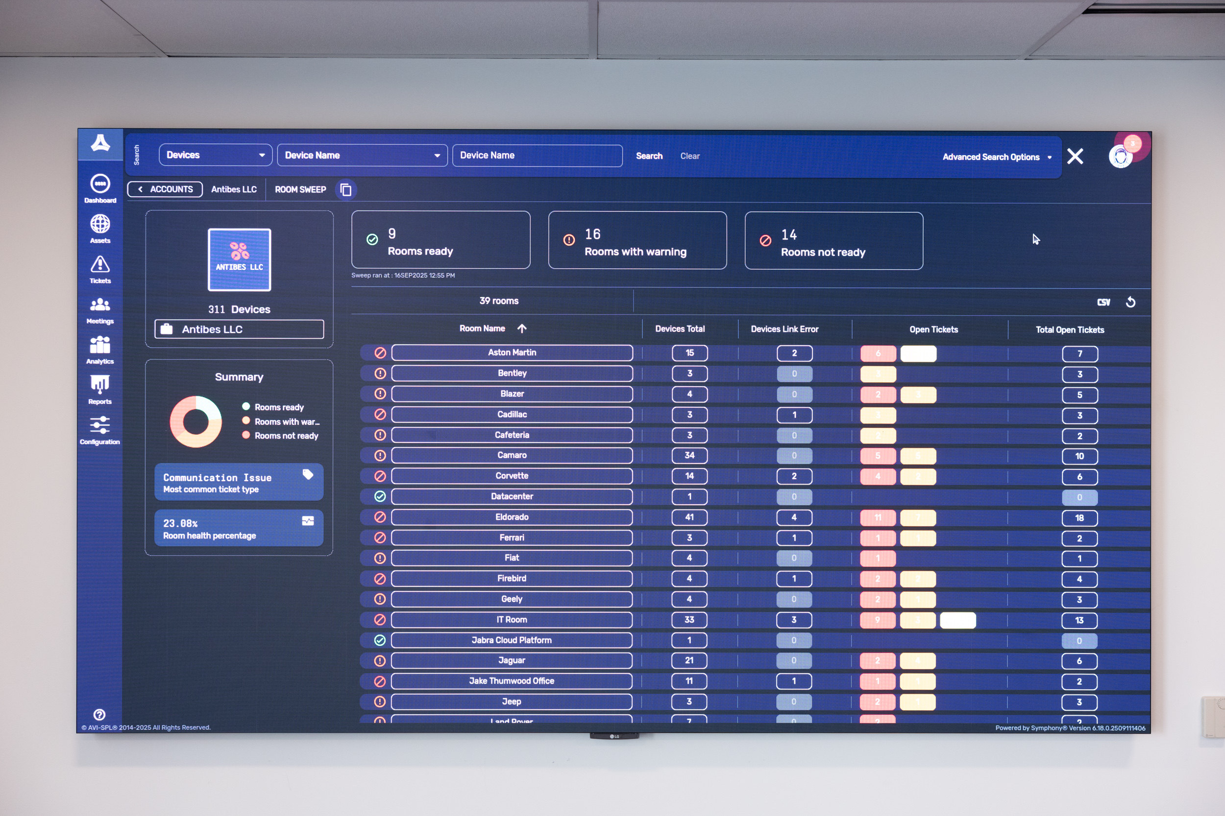The image size is (1225, 816).
Task: Filter by 16 Rooms with warning card
Action: tap(637, 240)
